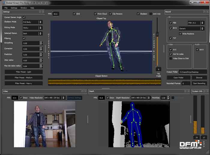Undock the System Info panel float icon

(205, 91)
